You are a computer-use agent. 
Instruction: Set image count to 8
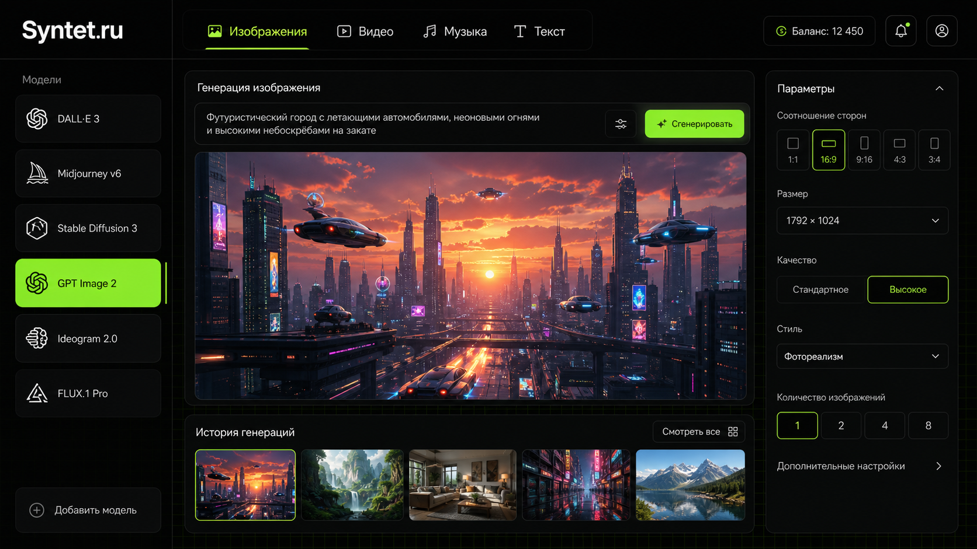coord(929,425)
